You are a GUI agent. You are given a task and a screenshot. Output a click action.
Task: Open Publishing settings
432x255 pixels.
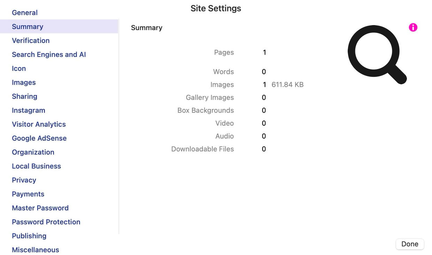[x=29, y=235]
